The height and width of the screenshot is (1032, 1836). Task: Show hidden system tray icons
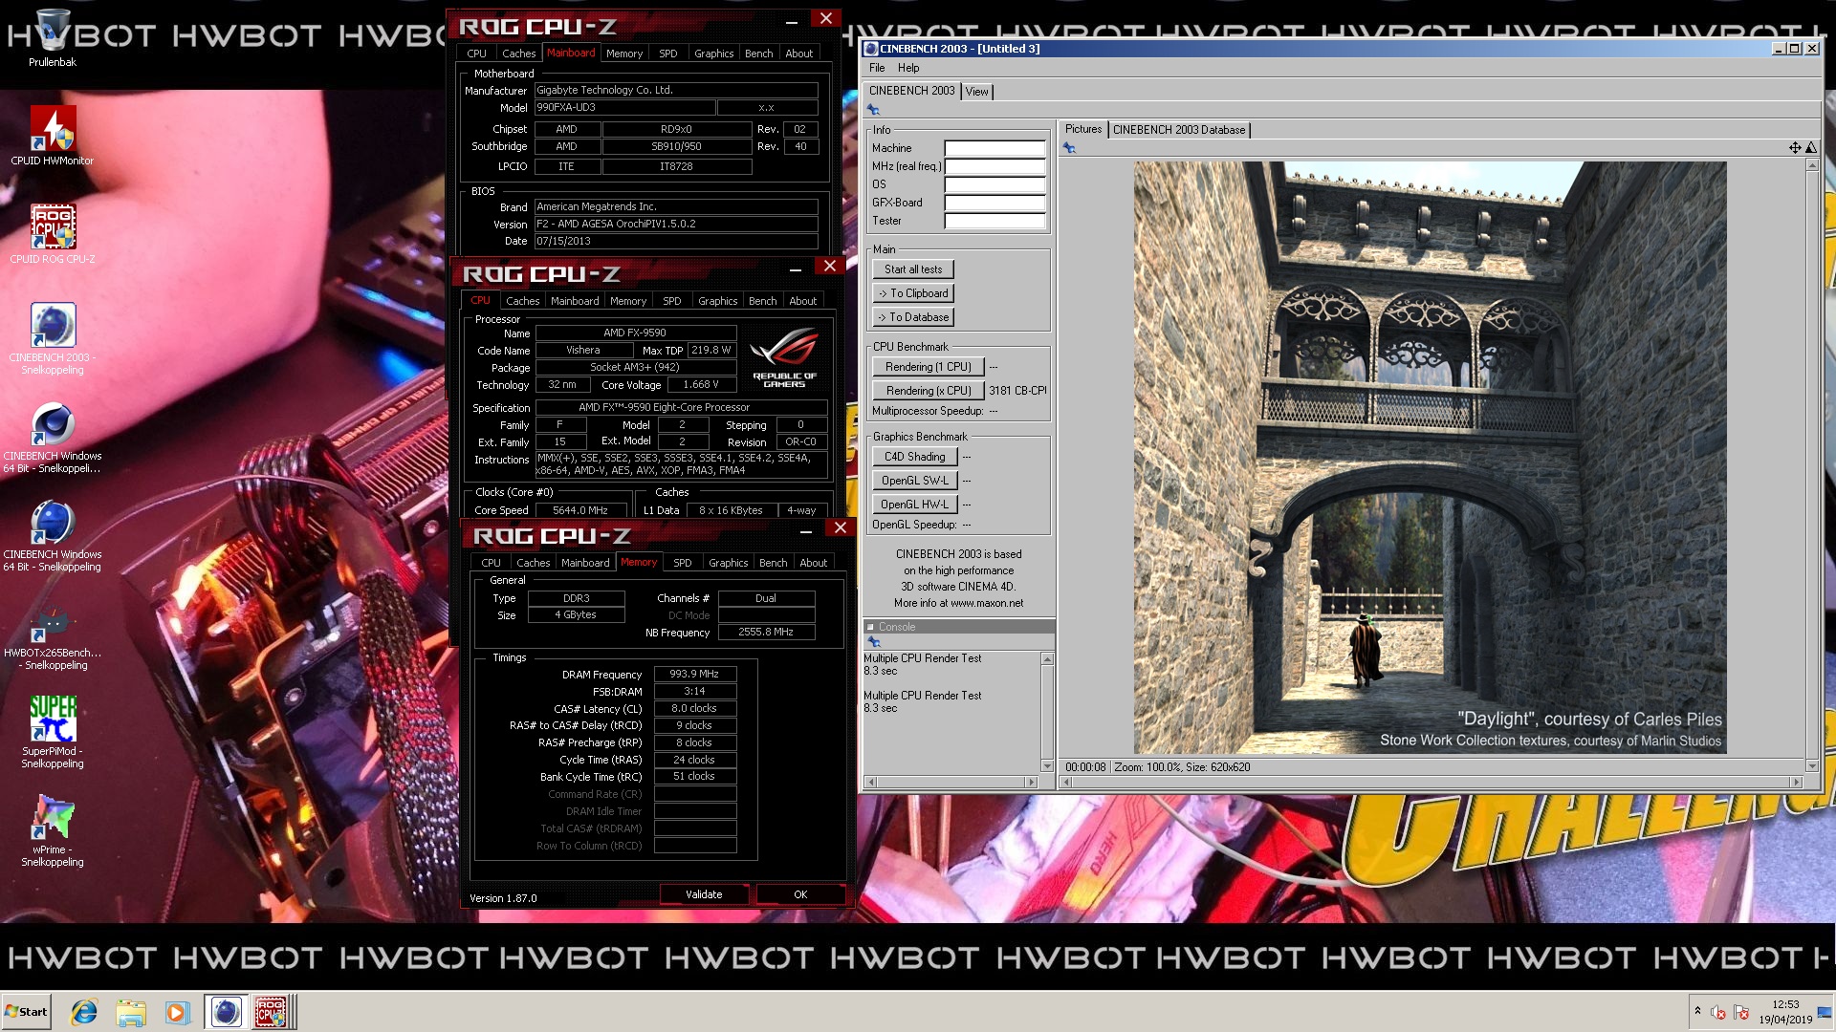pos(1697,1011)
